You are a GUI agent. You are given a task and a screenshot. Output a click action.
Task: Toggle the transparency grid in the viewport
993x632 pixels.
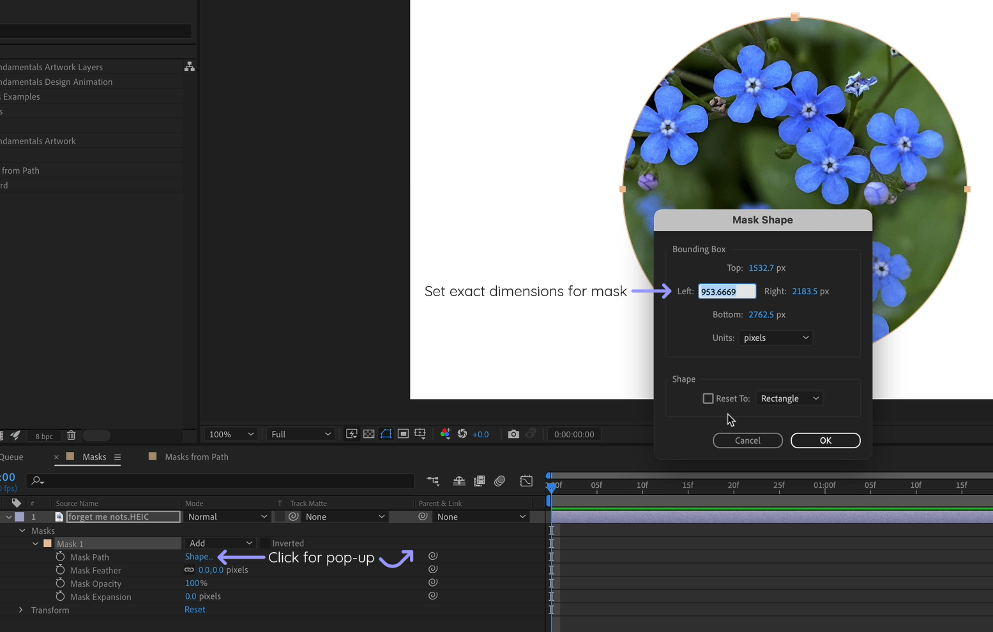[369, 433]
